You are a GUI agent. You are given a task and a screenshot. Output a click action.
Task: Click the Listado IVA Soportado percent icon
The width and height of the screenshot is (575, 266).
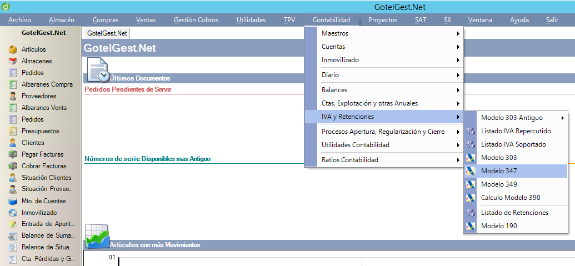[471, 145]
